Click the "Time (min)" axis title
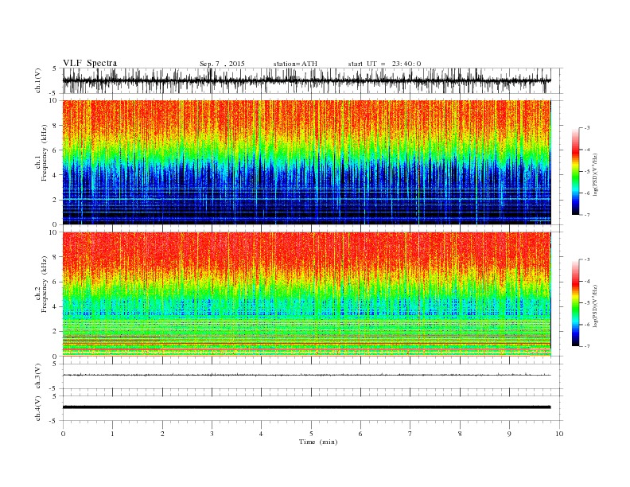The height and width of the screenshot is (487, 630). tap(318, 442)
